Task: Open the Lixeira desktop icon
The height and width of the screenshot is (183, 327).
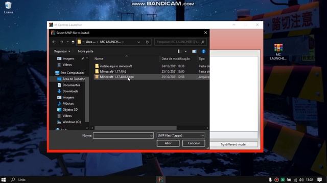Action: click(8, 8)
